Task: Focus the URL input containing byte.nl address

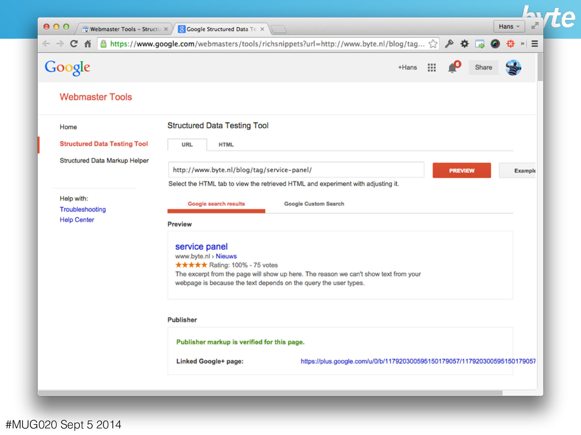Action: coord(296,170)
